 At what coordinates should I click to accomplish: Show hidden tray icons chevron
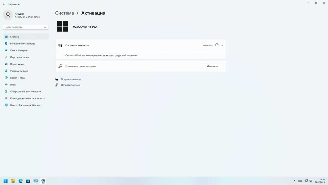295,181
